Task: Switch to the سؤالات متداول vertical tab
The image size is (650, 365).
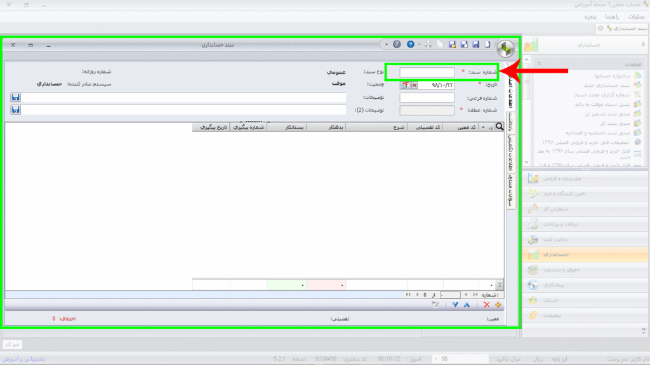Action: [511, 190]
